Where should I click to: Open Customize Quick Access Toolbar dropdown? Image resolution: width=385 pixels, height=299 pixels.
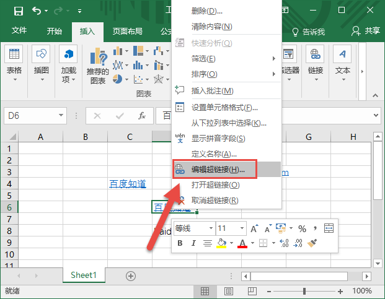[79, 11]
